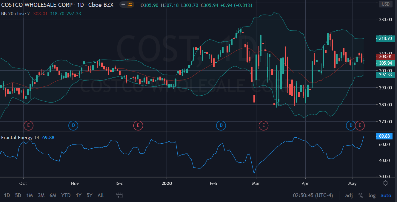Screen dimensions: 397x202
Task: Open the timezone menu showing UTC-4
Action: 313,195
